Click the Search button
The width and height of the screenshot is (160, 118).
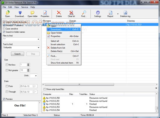click(18, 54)
